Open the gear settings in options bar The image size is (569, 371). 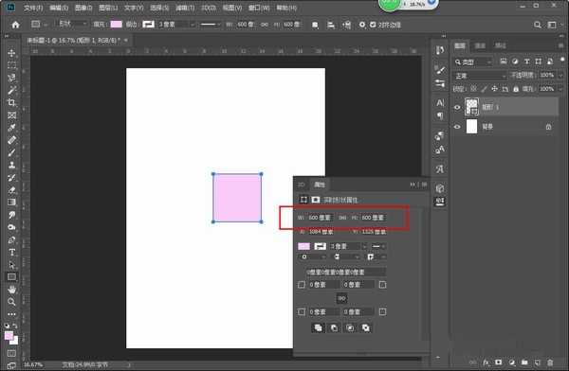pos(362,25)
